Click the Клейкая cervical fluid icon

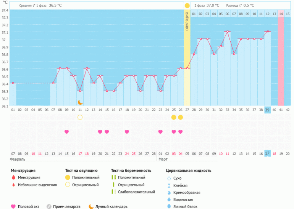(x=169, y=185)
